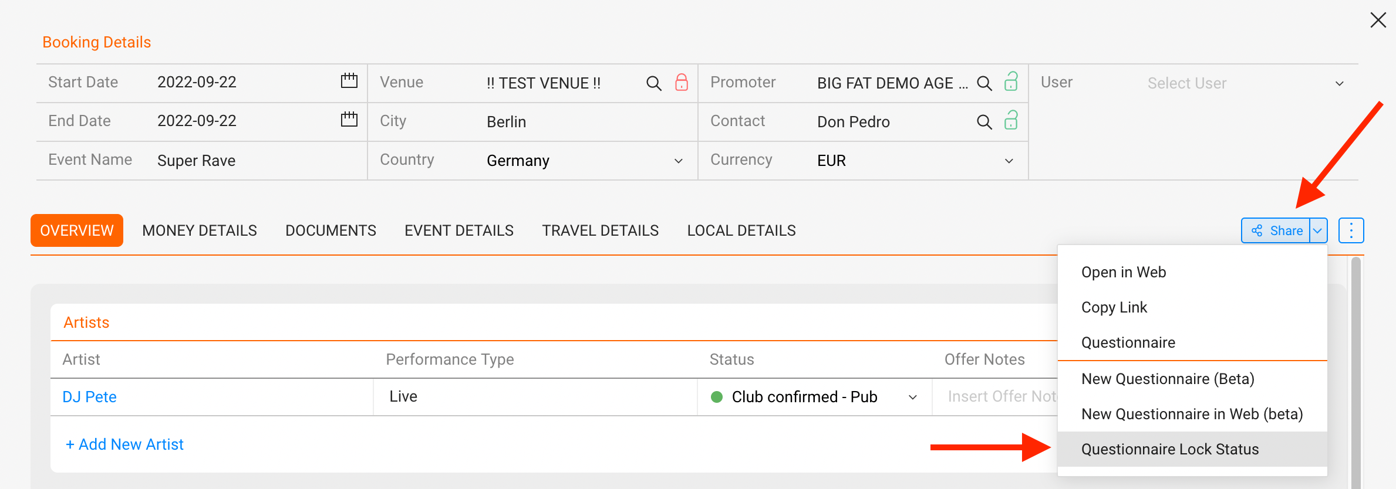
Task: Unlock the Venue field lock
Action: [682, 83]
